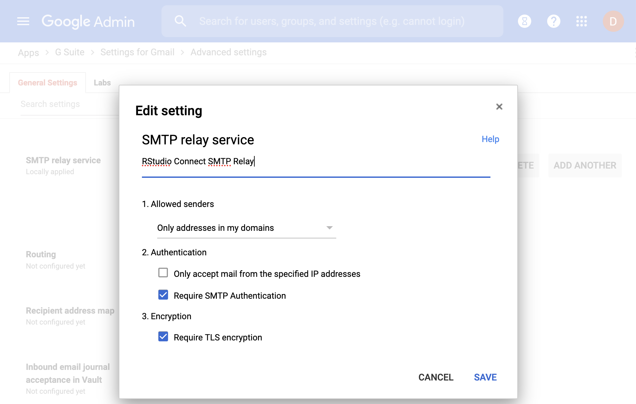
Task: Uncheck Require SMTP Authentication
Action: tap(163, 295)
